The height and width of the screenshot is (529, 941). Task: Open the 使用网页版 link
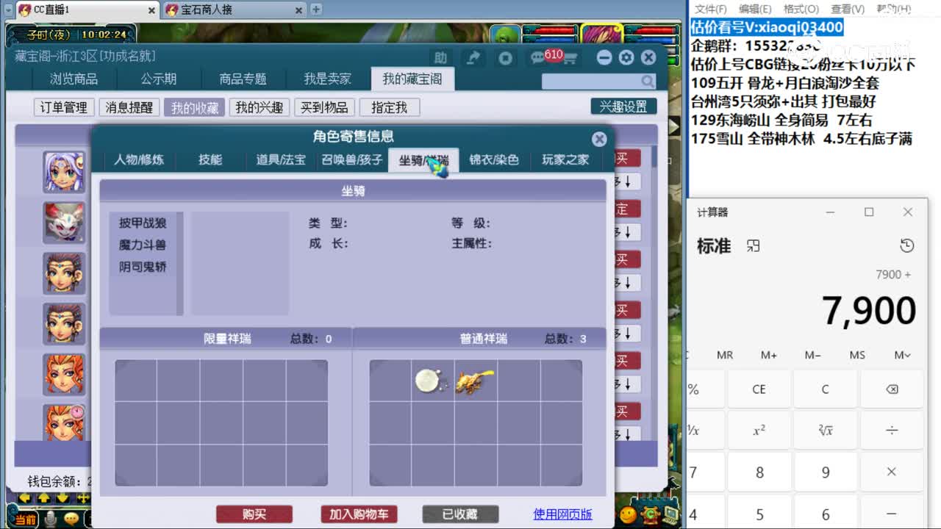pos(562,514)
